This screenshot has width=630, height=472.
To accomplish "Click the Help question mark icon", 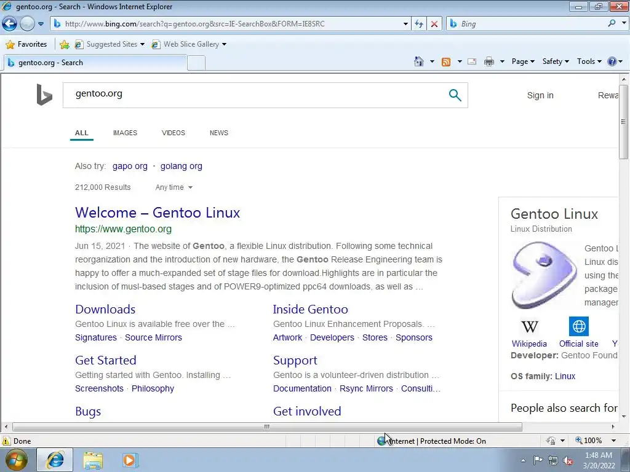I will (x=612, y=61).
